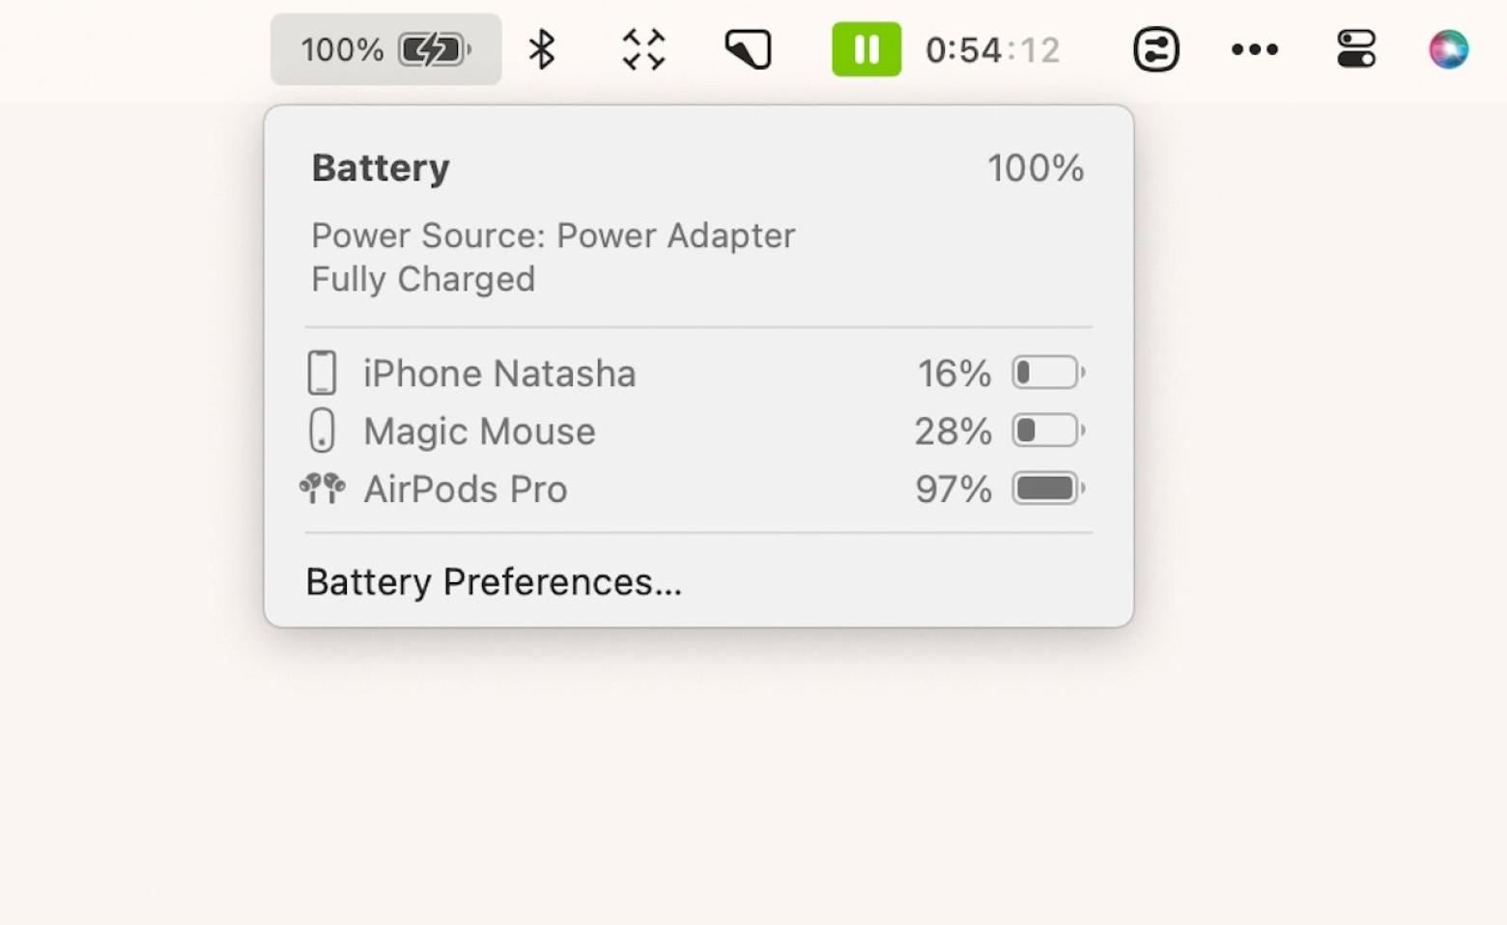This screenshot has height=925, width=1507.
Task: Click the black tag-shaped menu bar icon
Action: (x=749, y=49)
